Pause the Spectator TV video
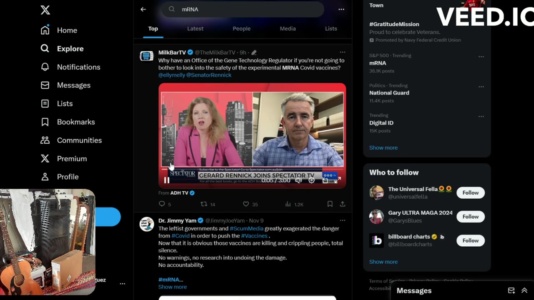 pyautogui.click(x=166, y=180)
